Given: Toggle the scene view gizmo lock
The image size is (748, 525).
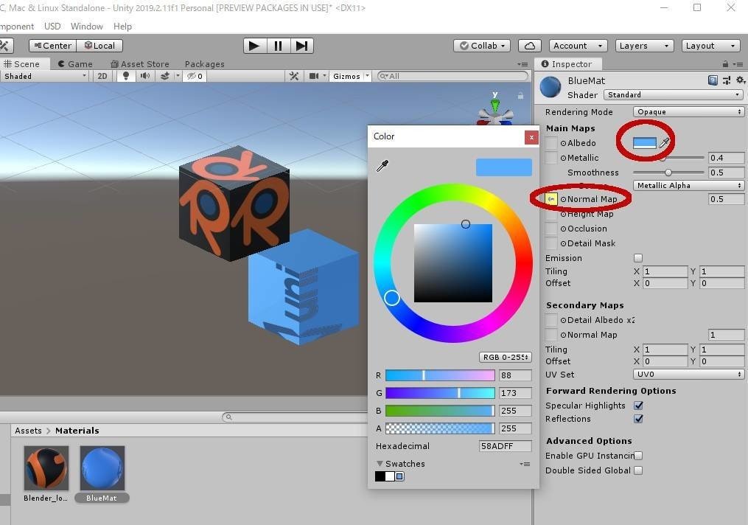Looking at the screenshot, I should pyautogui.click(x=520, y=96).
